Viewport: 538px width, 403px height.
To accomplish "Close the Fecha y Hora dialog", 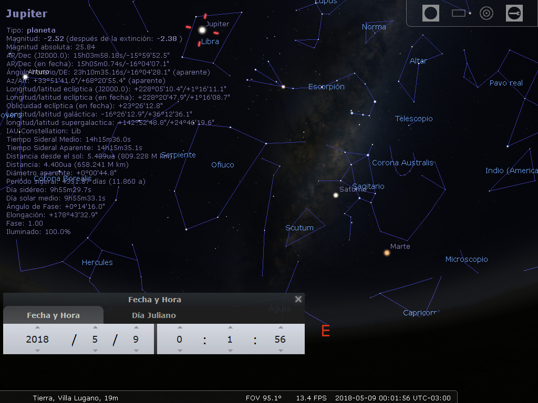I will [x=298, y=299].
